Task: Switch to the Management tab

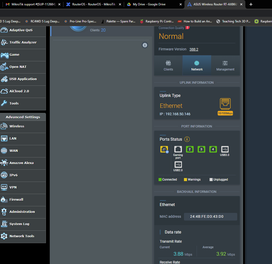Action: [x=225, y=65]
